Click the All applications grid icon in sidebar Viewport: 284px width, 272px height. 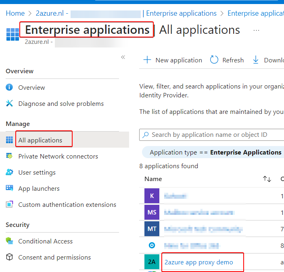[9, 140]
